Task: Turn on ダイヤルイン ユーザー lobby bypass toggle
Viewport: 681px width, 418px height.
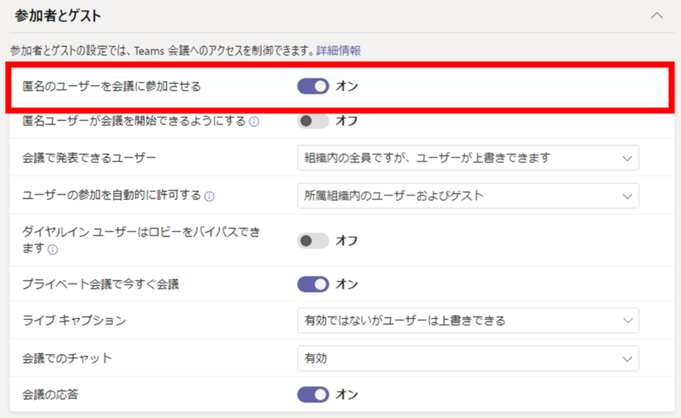Action: [313, 241]
